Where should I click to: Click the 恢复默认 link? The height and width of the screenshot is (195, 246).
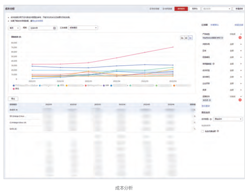tap(214, 25)
